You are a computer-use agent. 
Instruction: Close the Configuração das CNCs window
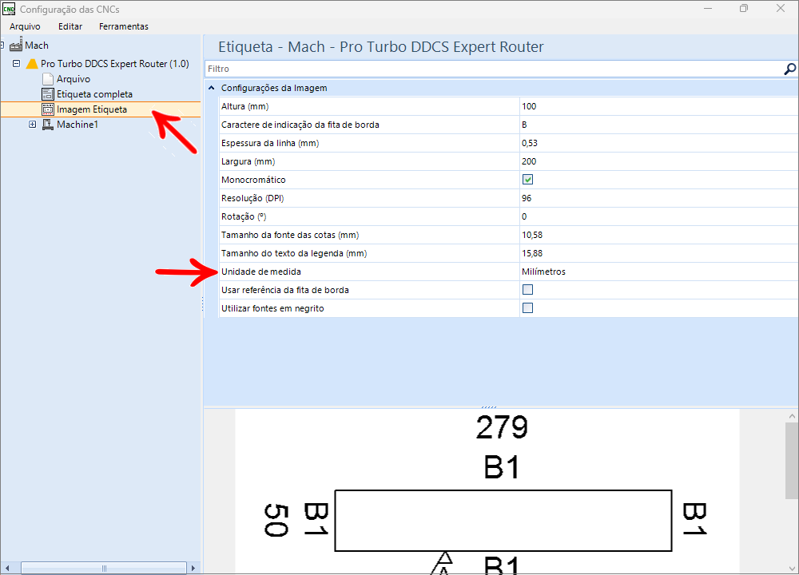tap(781, 9)
